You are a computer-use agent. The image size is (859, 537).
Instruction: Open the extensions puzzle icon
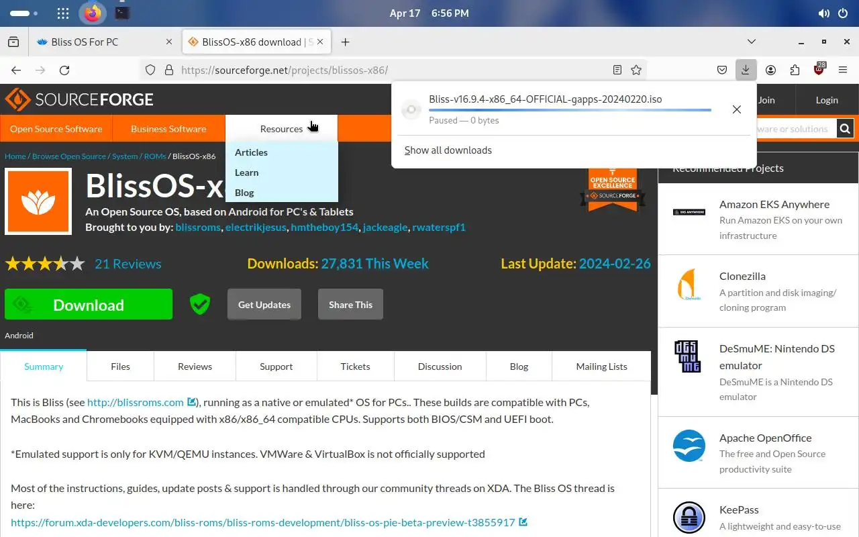coord(795,70)
